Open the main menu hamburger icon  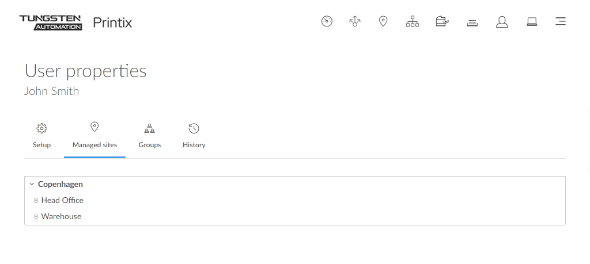tap(560, 22)
